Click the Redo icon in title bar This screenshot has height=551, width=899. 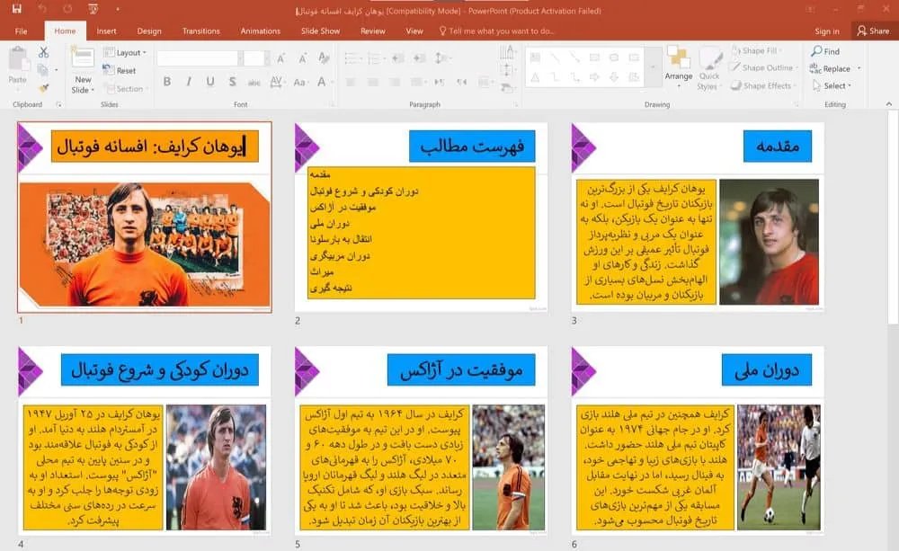tap(67, 9)
